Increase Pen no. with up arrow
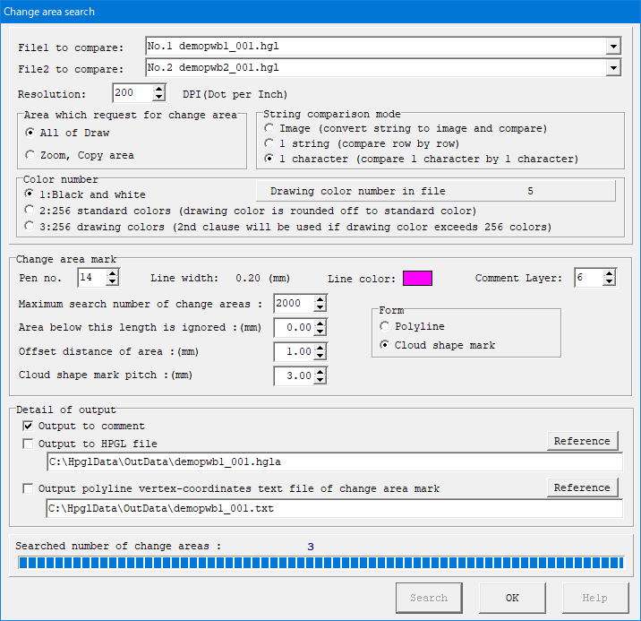The width and height of the screenshot is (641, 621). (x=113, y=273)
